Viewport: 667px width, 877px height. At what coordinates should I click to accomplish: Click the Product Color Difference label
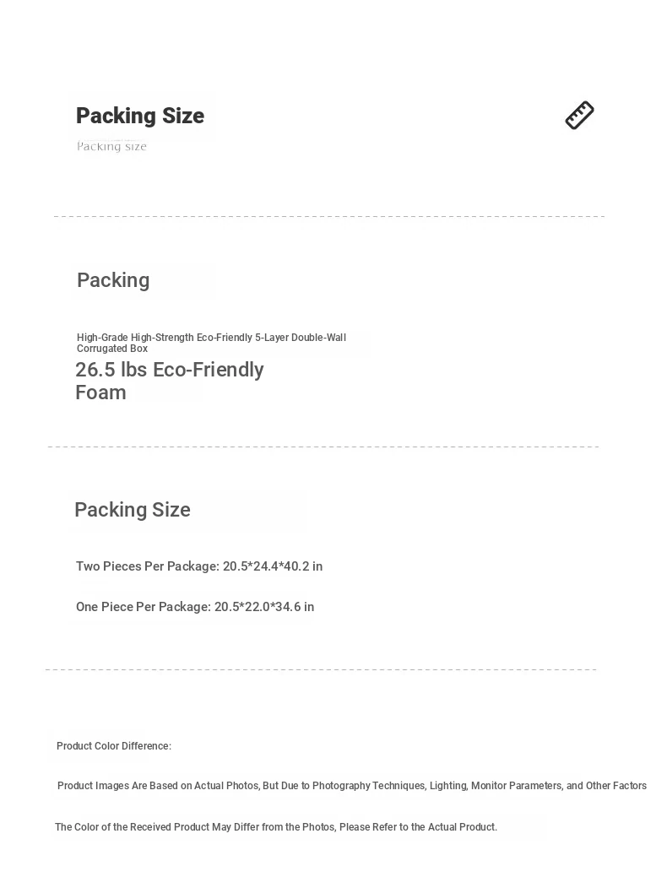coord(114,746)
